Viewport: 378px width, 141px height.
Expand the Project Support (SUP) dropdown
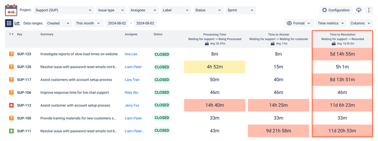point(64,10)
